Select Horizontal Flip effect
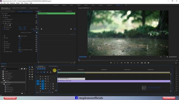Image resolution: width=179 pixels, height=100 pixels. (10, 90)
